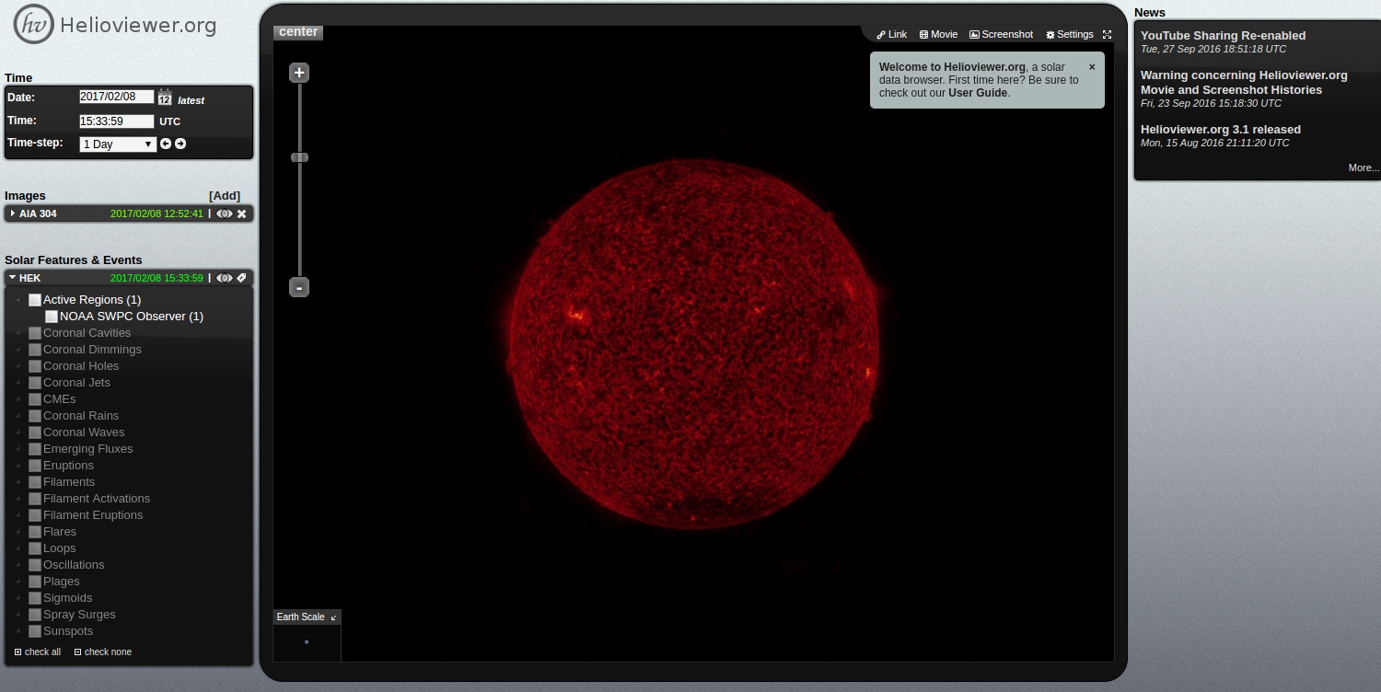This screenshot has height=692, width=1381.
Task: Hide the AIA 304 layer
Action: [225, 213]
